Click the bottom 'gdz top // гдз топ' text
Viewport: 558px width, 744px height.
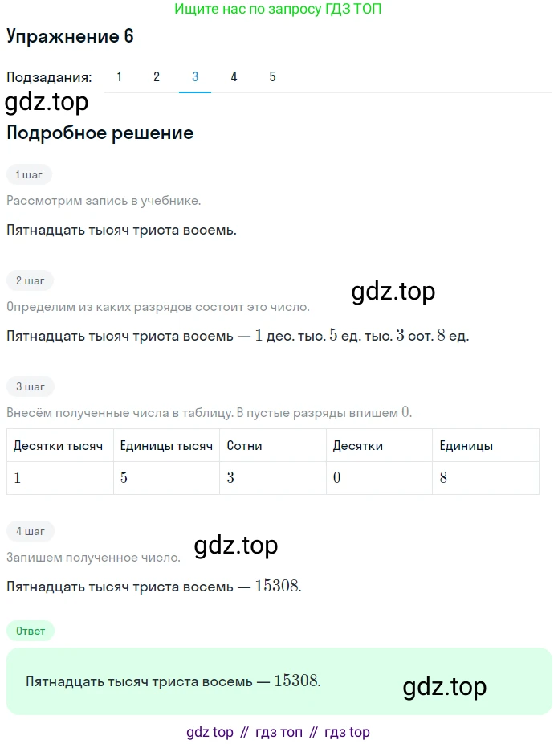coord(278,732)
